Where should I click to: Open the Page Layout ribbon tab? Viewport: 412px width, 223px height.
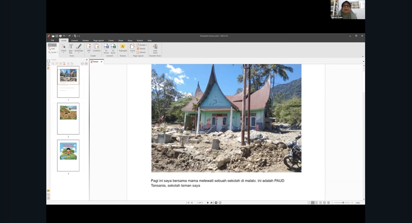98,40
